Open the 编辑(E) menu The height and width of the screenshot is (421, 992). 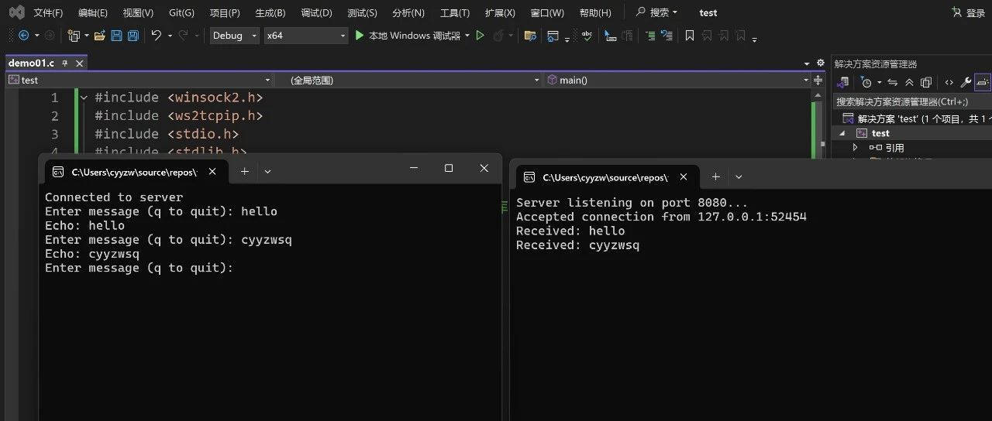(x=93, y=13)
